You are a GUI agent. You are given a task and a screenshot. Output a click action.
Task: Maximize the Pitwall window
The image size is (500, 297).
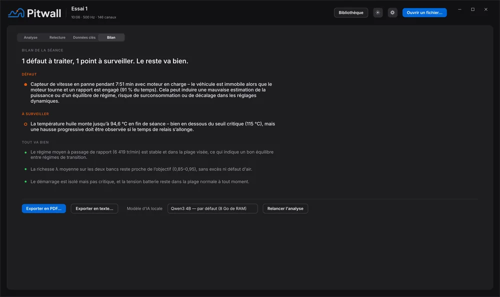[473, 9]
